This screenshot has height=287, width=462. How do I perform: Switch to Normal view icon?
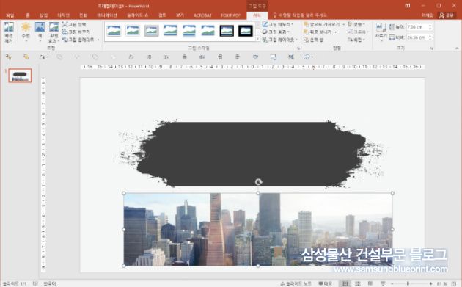345,283
